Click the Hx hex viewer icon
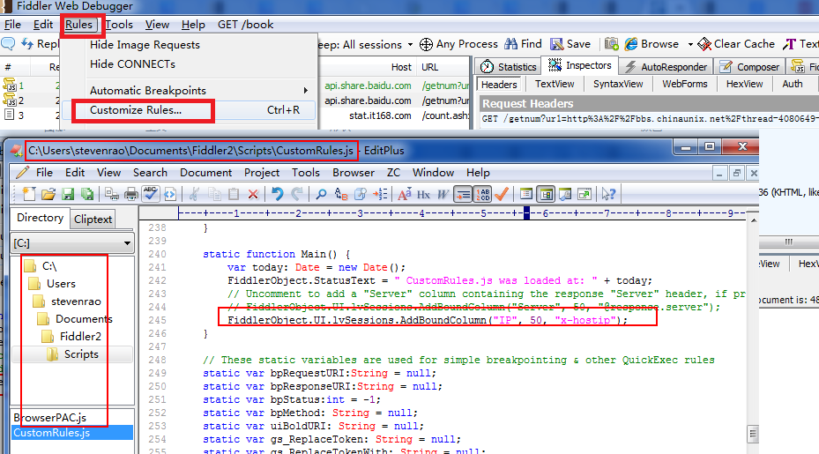The width and height of the screenshot is (819, 454). [423, 194]
